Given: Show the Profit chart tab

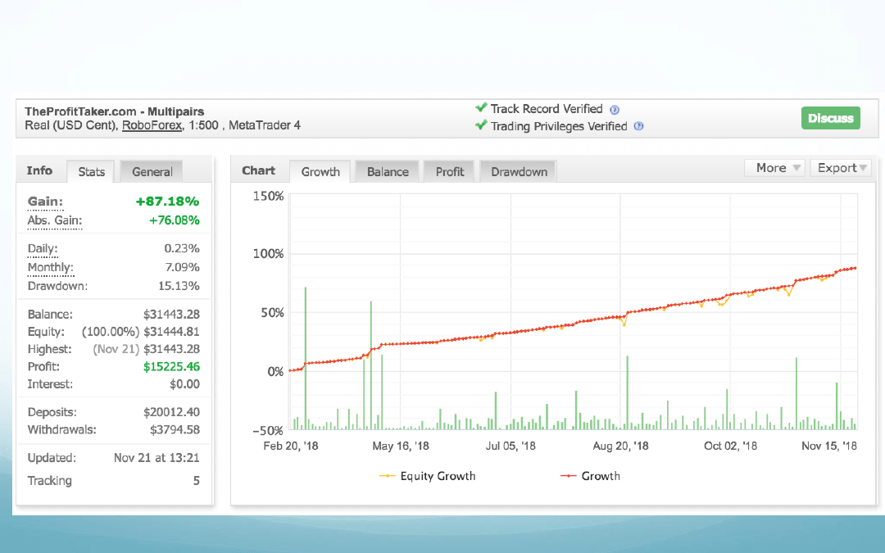Looking at the screenshot, I should coord(450,171).
